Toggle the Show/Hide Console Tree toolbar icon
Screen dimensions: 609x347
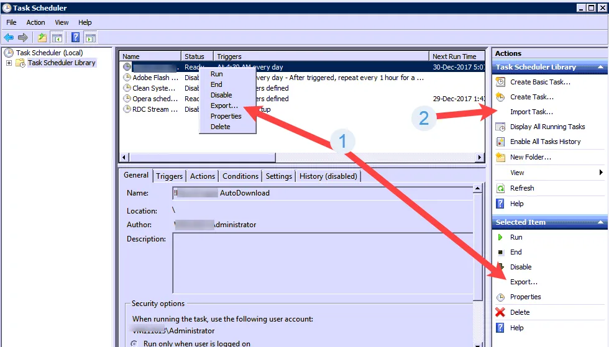point(57,38)
